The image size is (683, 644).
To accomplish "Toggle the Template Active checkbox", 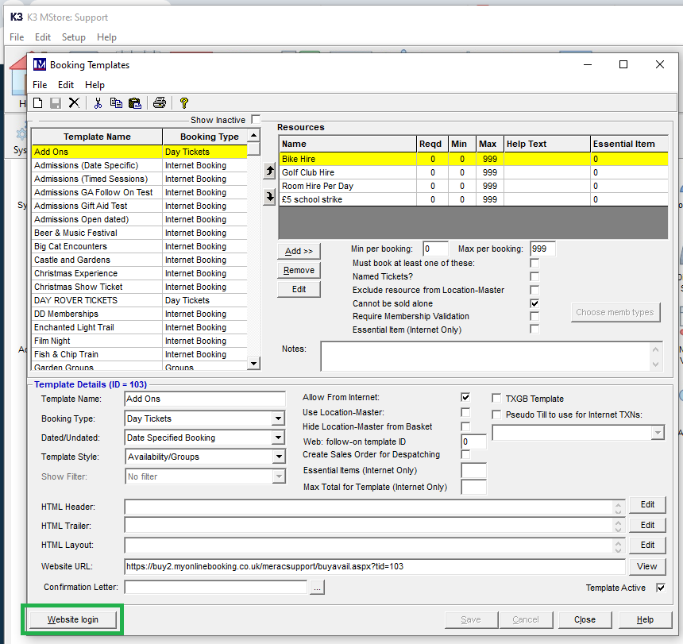I will [662, 588].
